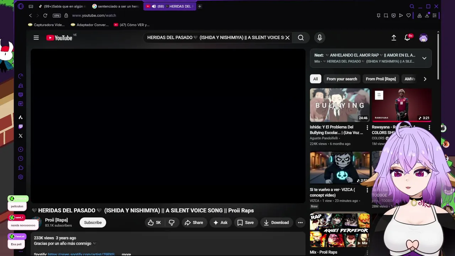Toggle the browser VPN badge
This screenshot has height=256, width=455.
point(57,16)
